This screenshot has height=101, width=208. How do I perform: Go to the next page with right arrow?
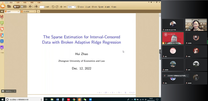coord(36,6)
